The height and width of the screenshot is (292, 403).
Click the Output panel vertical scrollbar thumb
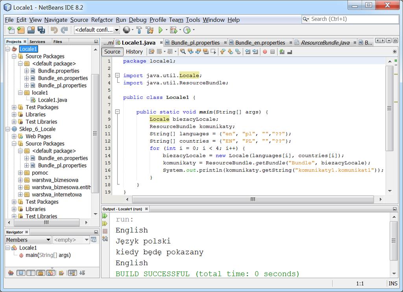pos(394,240)
